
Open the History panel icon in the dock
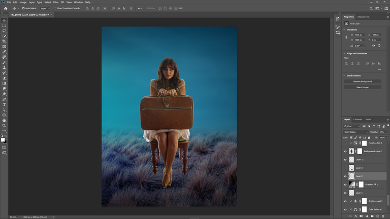(x=338, y=19)
